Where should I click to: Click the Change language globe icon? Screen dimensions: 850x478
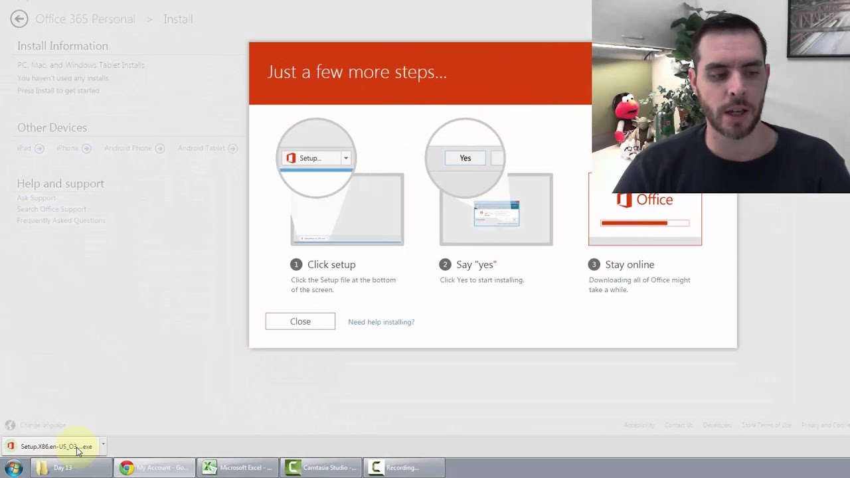(x=10, y=425)
